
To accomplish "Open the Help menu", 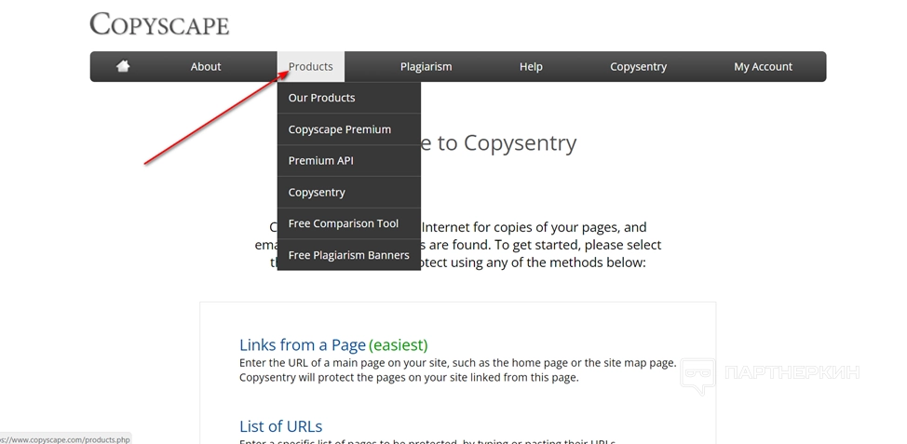I will [x=531, y=66].
